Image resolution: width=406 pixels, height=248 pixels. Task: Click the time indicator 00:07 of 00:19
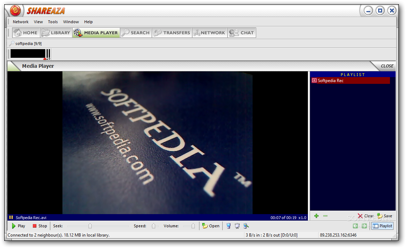coord(283,218)
